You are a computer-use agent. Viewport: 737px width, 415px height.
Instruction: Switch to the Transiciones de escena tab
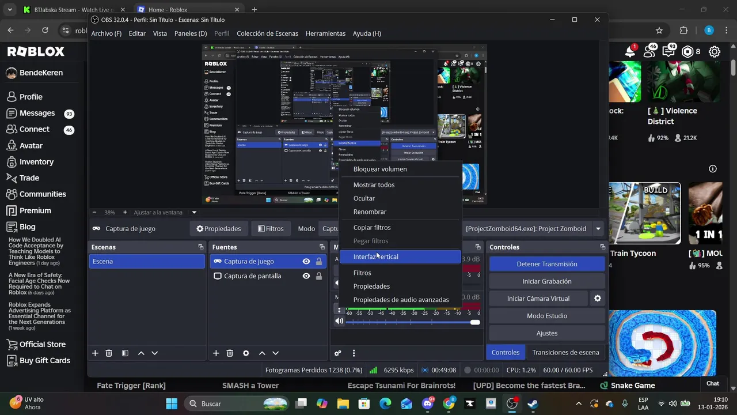click(565, 352)
